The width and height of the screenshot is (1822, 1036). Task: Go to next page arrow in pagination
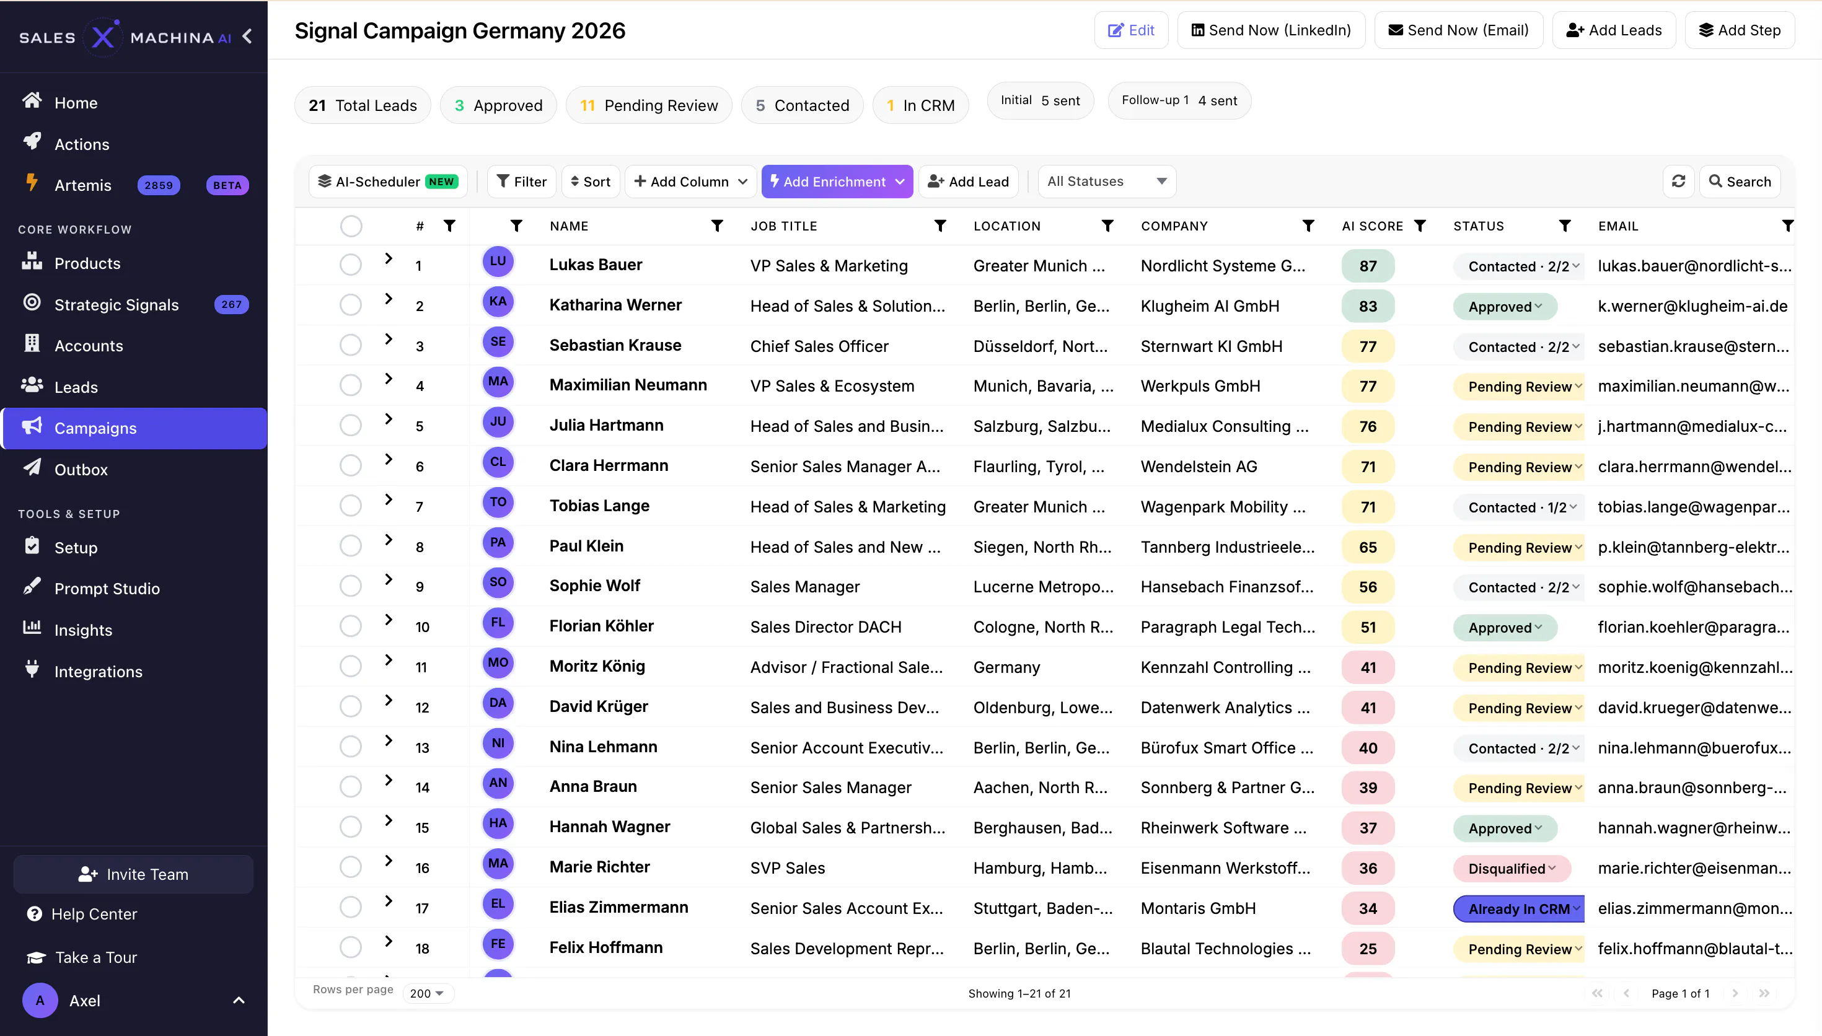coord(1735,993)
